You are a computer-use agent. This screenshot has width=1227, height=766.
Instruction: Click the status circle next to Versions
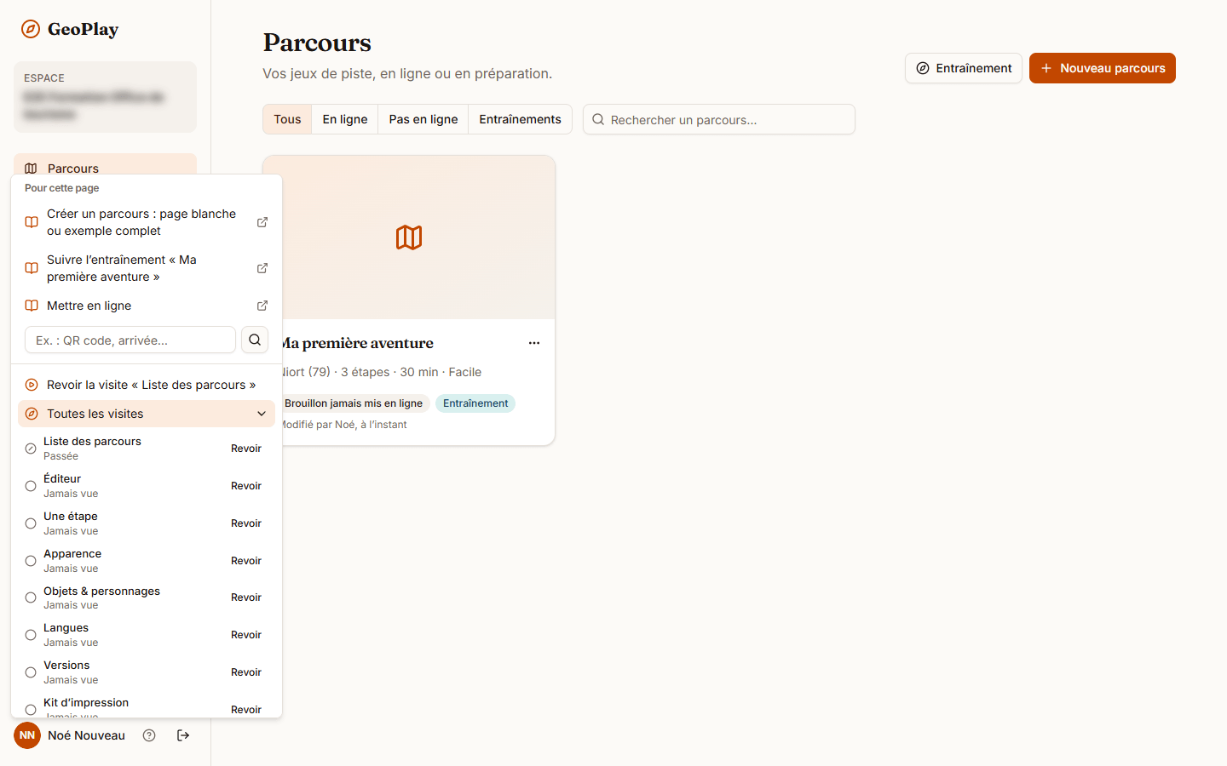pos(31,672)
